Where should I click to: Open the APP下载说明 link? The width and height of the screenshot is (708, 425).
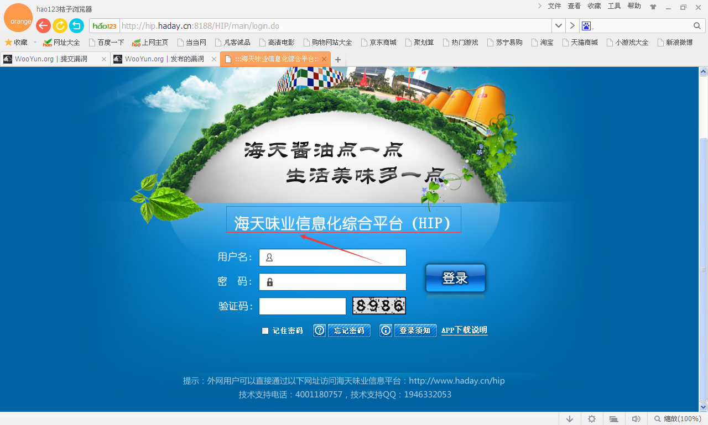pos(464,330)
